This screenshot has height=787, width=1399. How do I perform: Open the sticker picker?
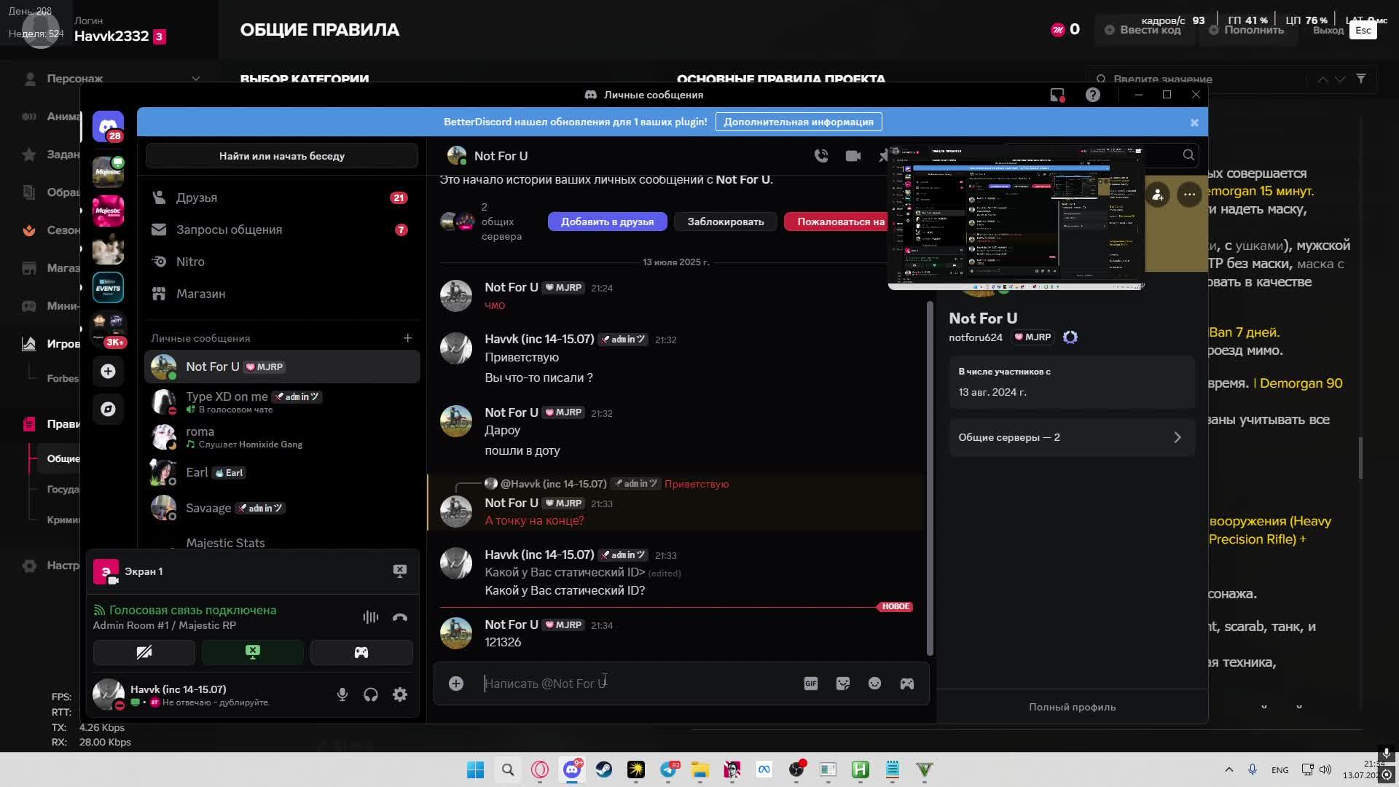pos(842,684)
